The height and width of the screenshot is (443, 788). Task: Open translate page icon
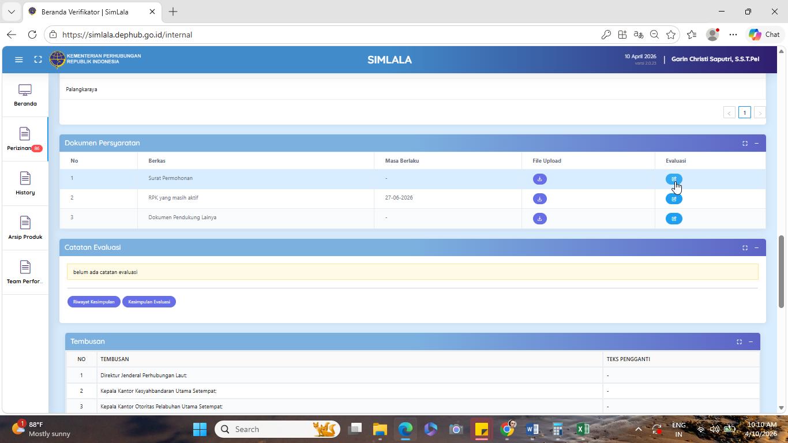pyautogui.click(x=638, y=35)
